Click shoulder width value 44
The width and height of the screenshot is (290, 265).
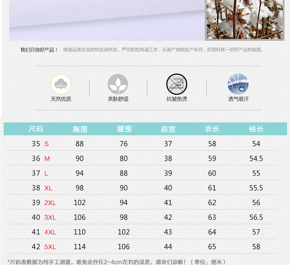tap(168, 247)
